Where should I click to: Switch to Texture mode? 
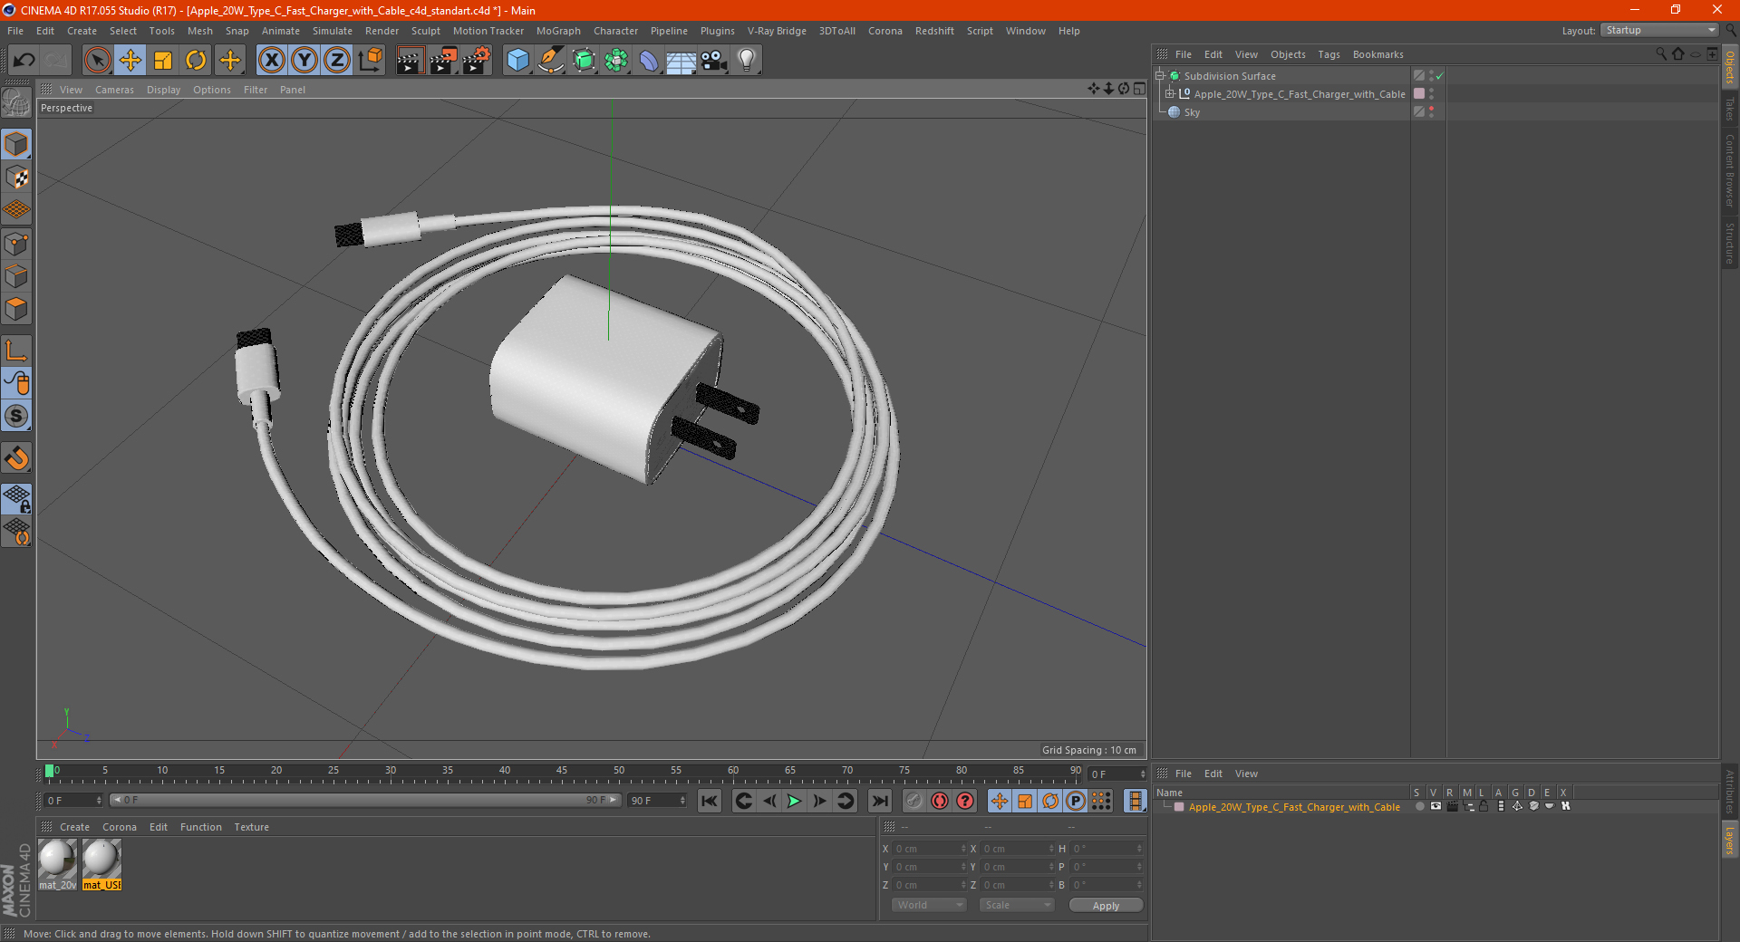pos(16,178)
